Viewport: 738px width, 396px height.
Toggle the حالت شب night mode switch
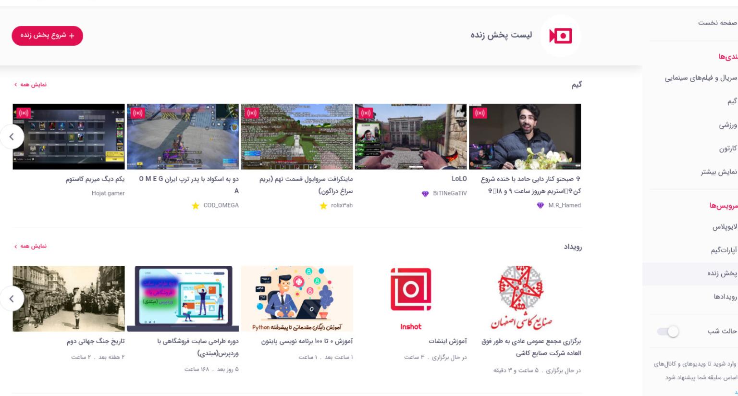(x=668, y=332)
